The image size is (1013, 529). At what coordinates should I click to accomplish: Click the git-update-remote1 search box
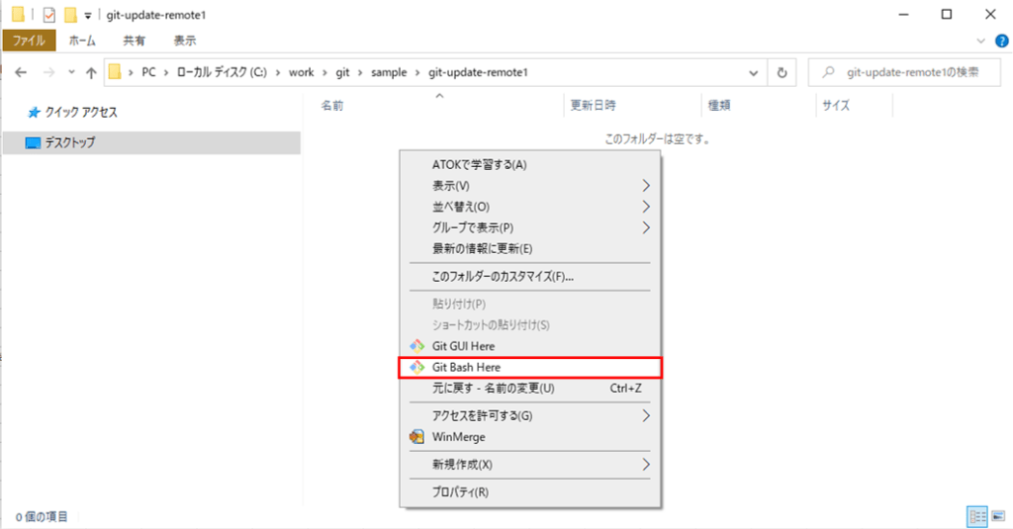pyautogui.click(x=910, y=72)
